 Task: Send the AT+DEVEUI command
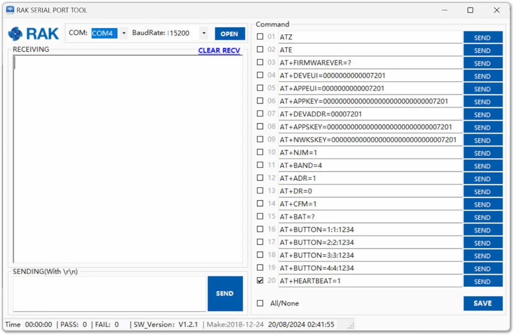[x=483, y=76]
